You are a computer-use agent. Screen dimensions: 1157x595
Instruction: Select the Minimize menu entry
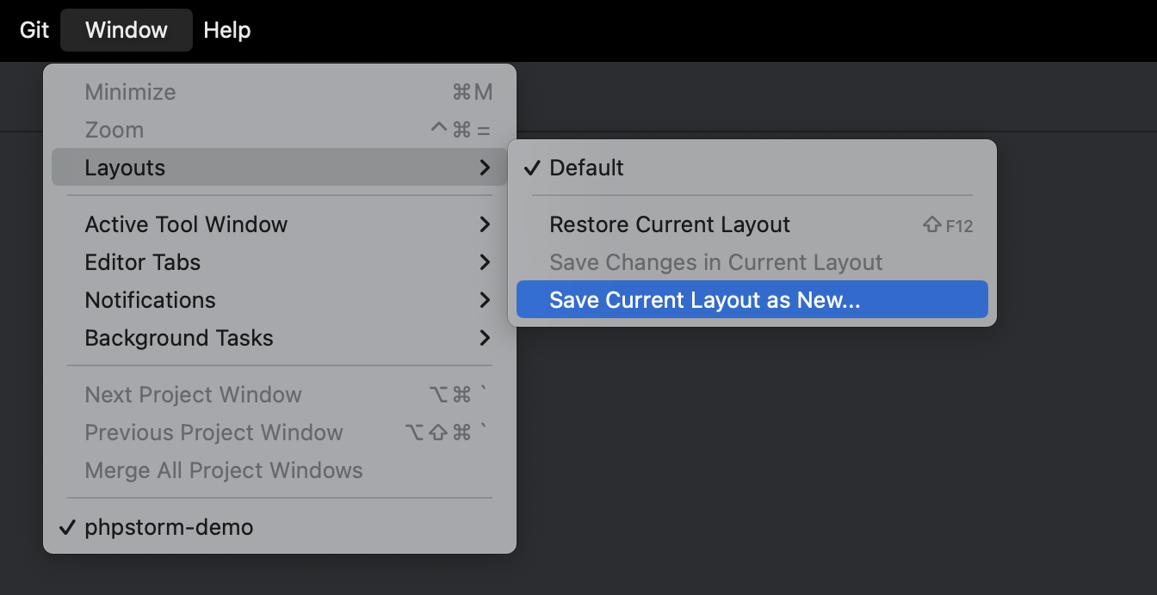pos(130,92)
